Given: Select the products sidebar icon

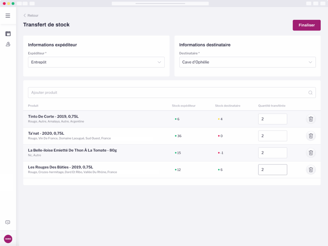Looking at the screenshot, I should pyautogui.click(x=8, y=33).
